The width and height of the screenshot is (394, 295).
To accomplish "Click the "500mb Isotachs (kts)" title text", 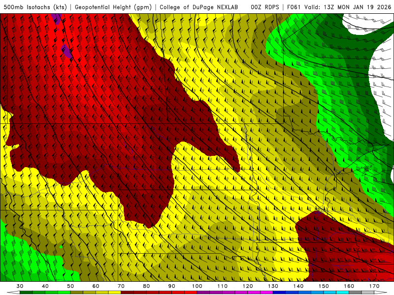I will pyautogui.click(x=35, y=7).
